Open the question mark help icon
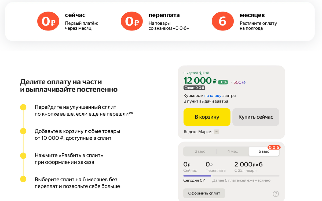The height and width of the screenshot is (201, 322). click(x=276, y=193)
